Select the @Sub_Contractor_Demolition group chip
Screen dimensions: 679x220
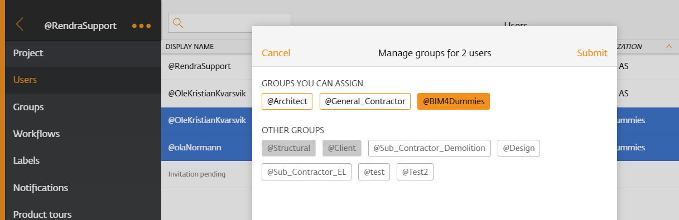(x=430, y=148)
